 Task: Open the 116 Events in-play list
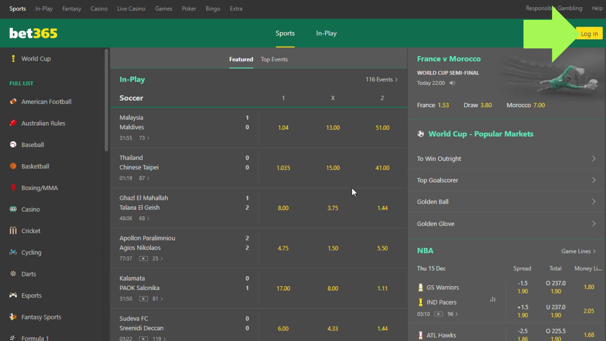[x=381, y=80]
